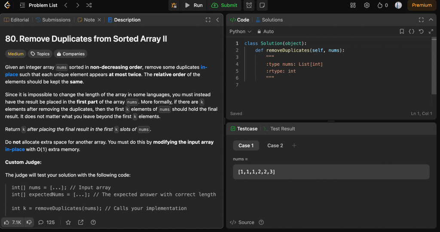The width and height of the screenshot is (440, 232).
Task: Open the layout grid icon
Action: pyautogui.click(x=353, y=5)
